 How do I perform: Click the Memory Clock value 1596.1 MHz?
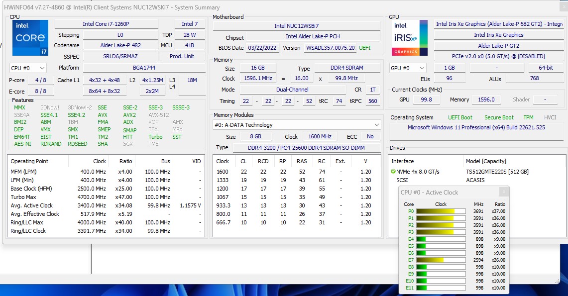point(258,78)
